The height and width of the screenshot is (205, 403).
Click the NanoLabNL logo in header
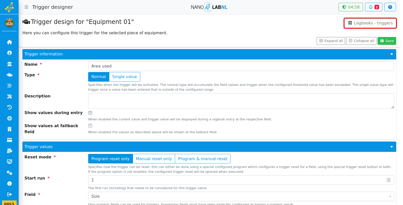[x=209, y=7]
